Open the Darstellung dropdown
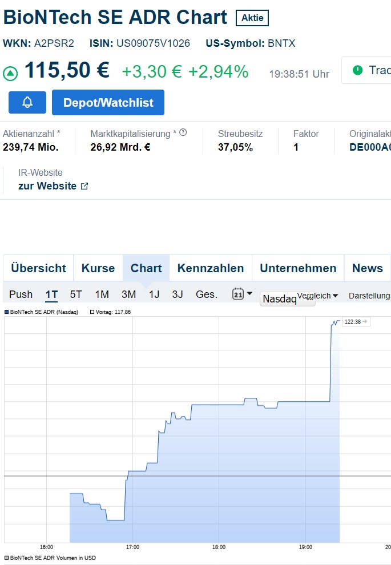 369,296
